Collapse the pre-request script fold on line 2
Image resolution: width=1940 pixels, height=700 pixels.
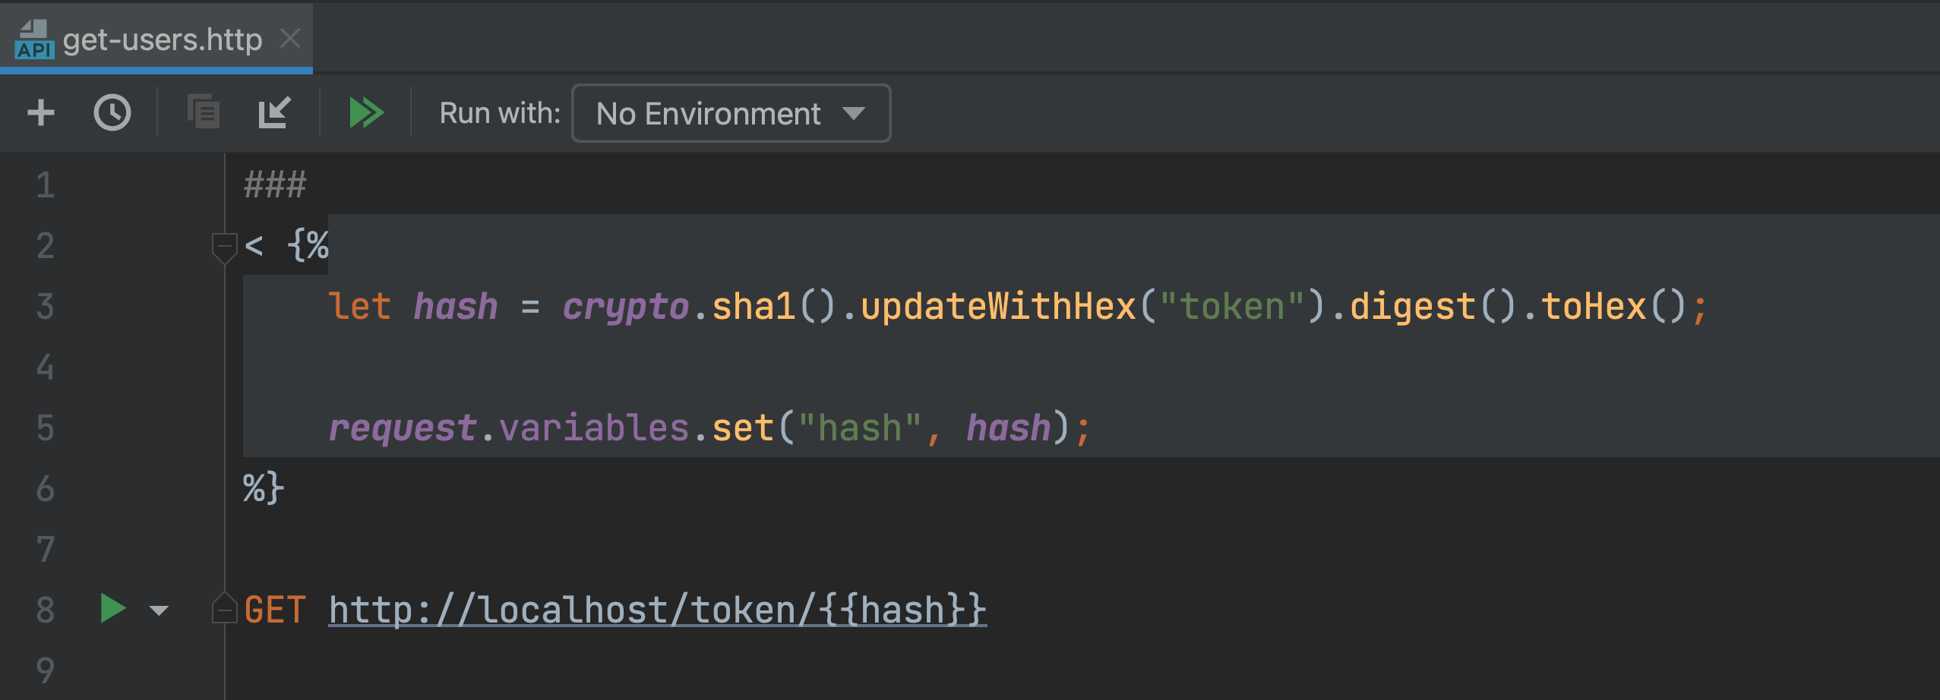pos(224,247)
